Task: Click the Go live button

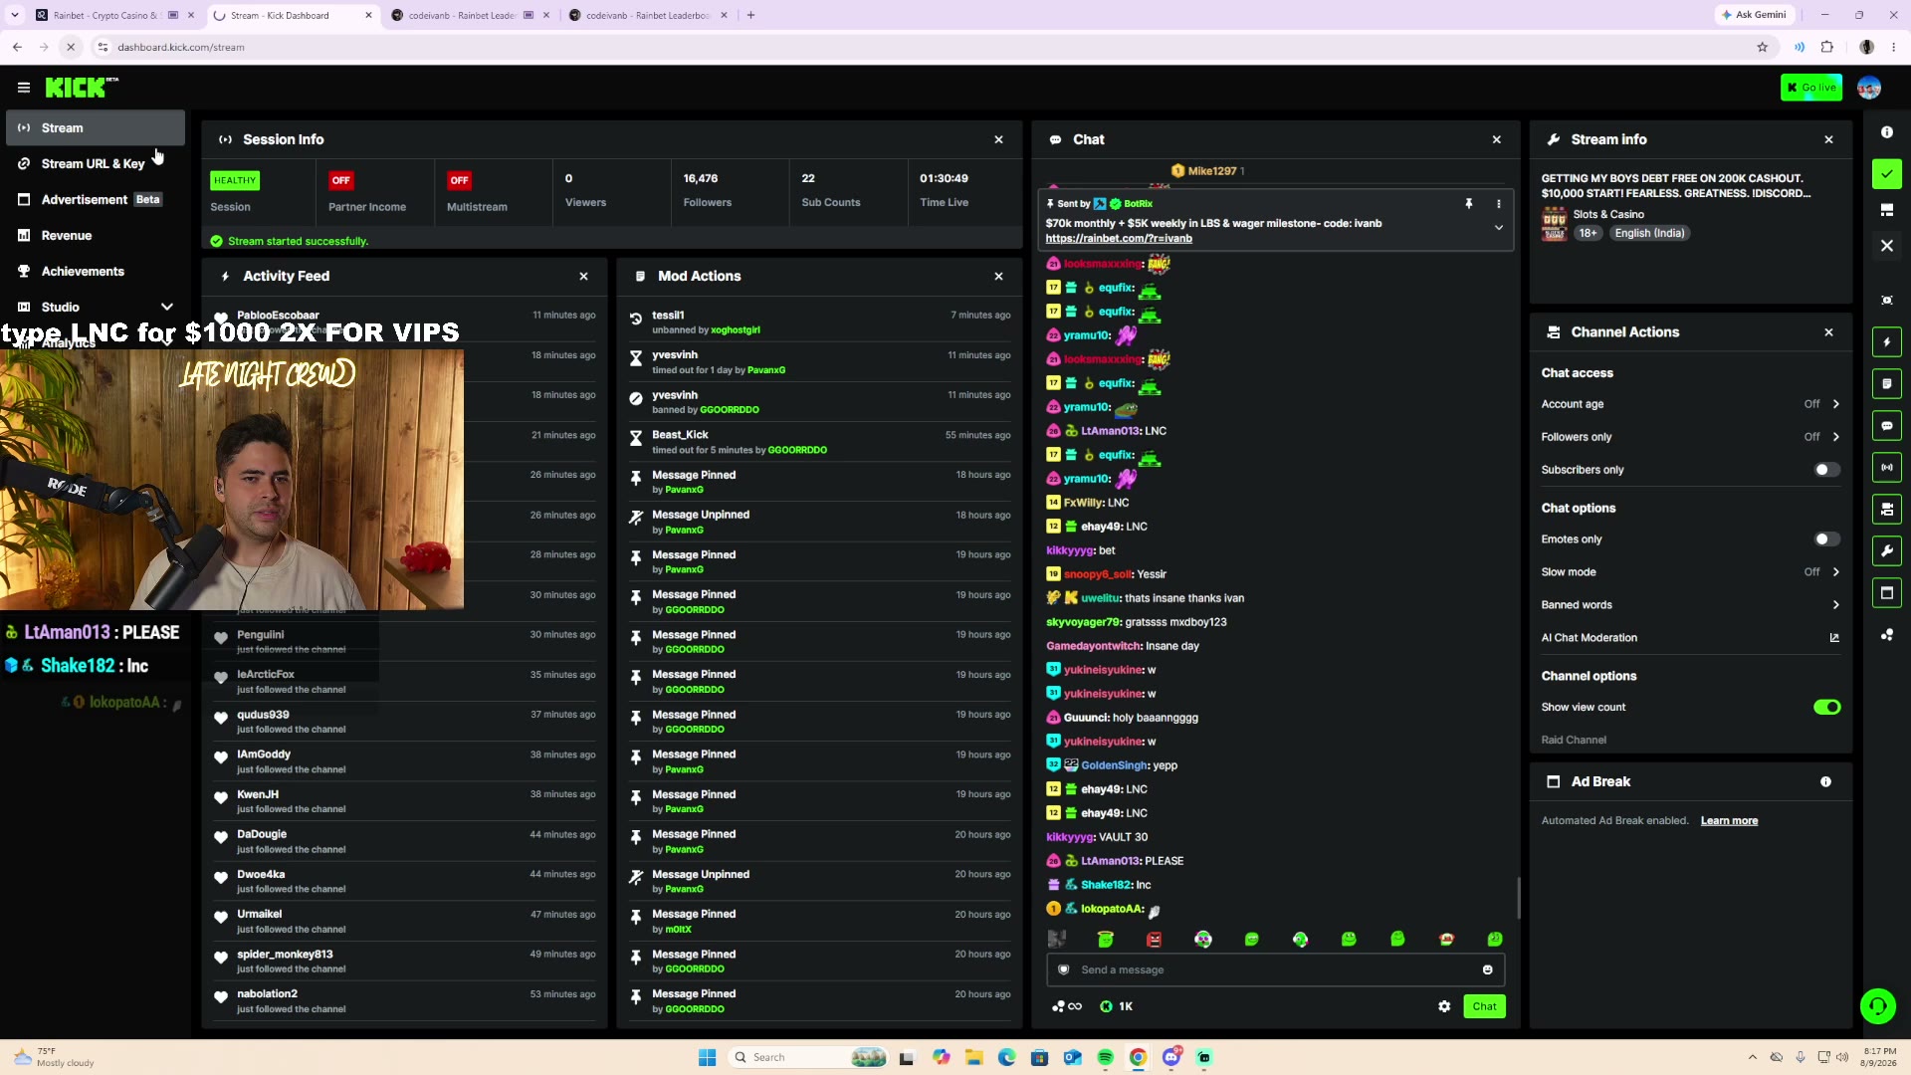Action: (1811, 88)
